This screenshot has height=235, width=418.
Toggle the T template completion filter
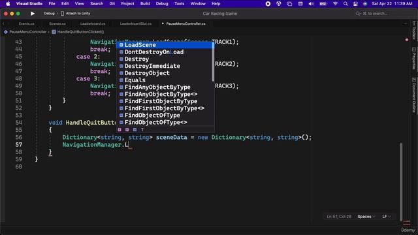(x=142, y=129)
